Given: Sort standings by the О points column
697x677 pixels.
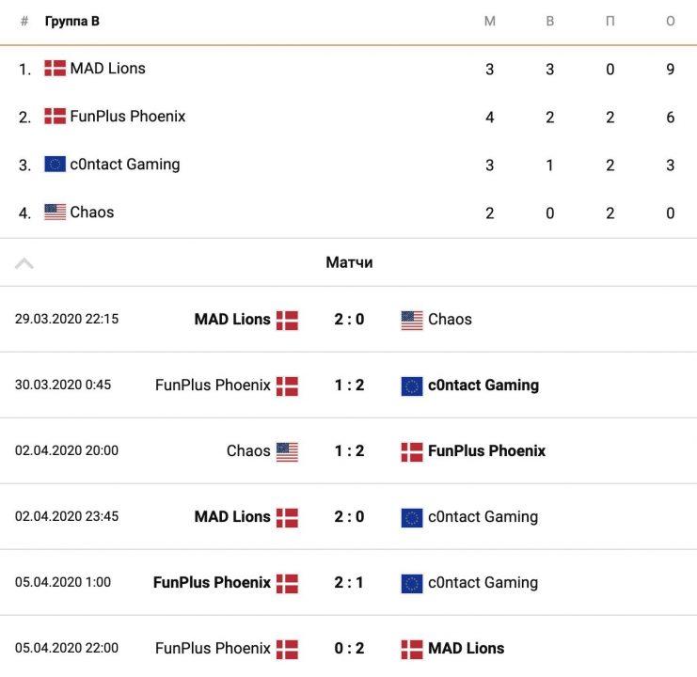Looking at the screenshot, I should click(670, 22).
